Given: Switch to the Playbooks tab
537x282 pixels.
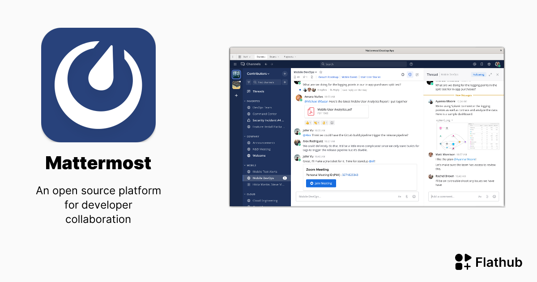Looking at the screenshot, I should 288,57.
